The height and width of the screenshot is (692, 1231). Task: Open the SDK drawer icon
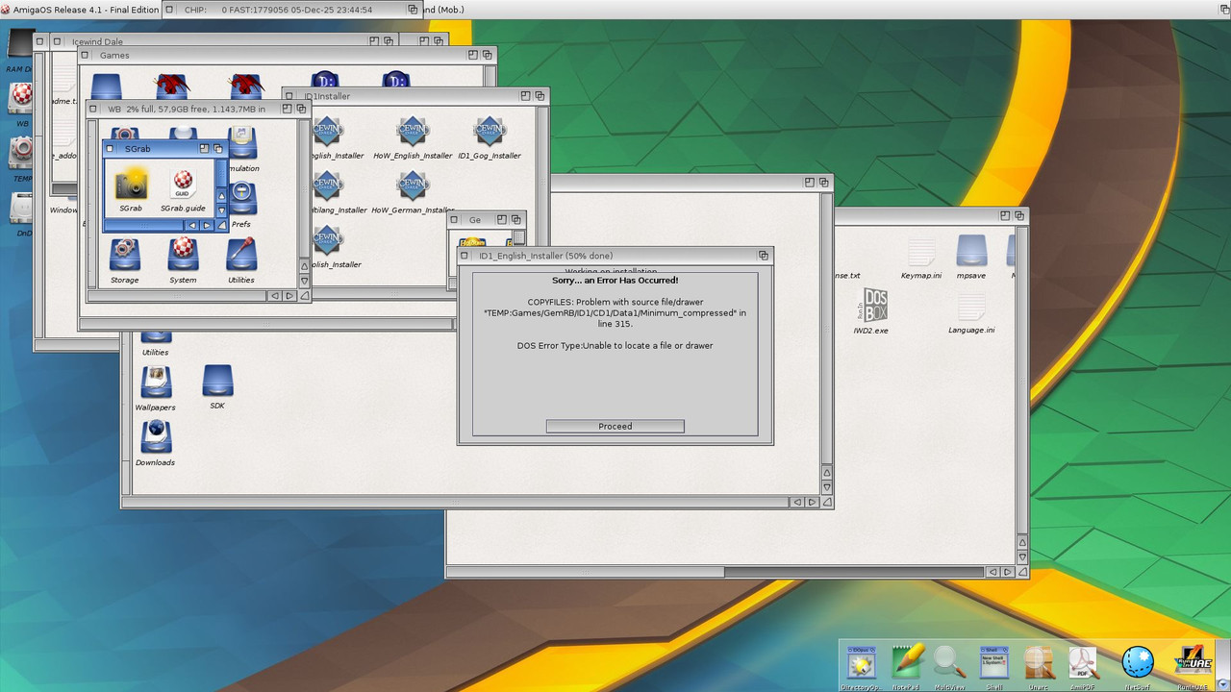tap(217, 381)
